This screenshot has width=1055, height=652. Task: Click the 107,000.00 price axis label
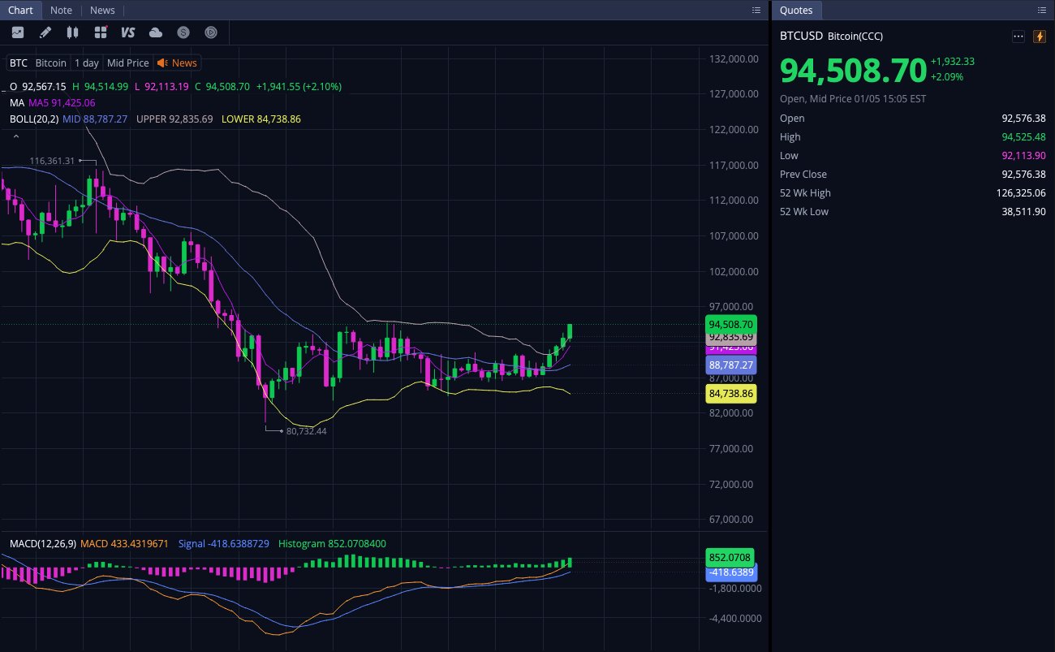click(x=732, y=235)
